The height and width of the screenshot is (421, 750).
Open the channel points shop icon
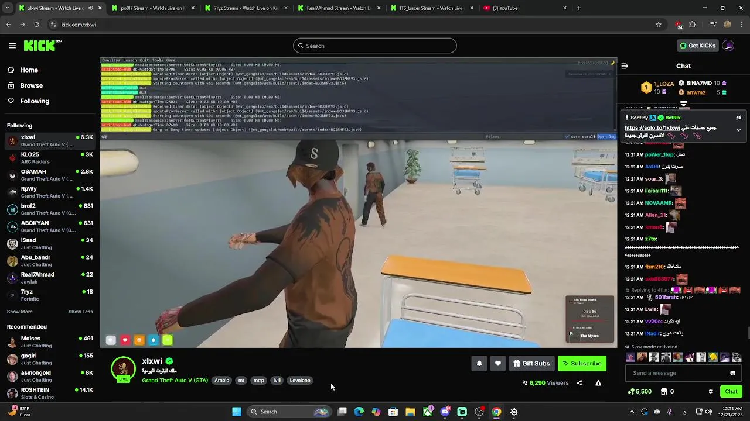pos(664,392)
